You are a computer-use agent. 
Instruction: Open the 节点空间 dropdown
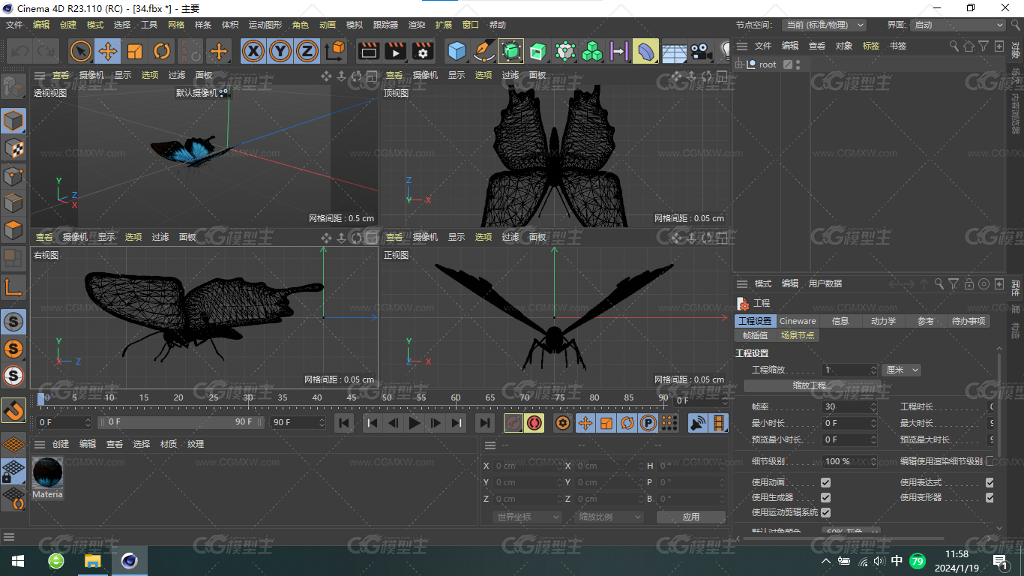(825, 25)
